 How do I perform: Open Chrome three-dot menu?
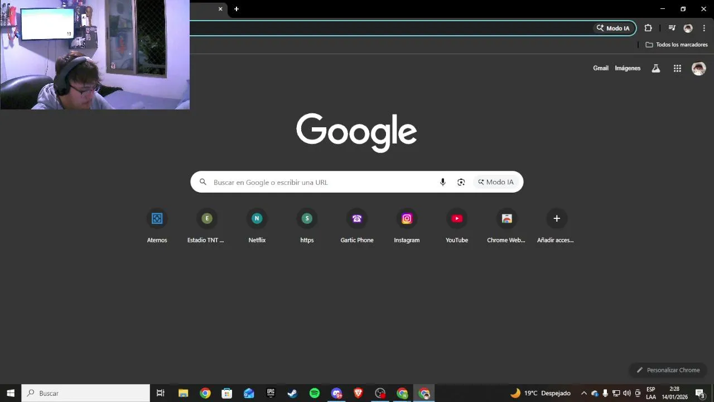click(x=704, y=28)
